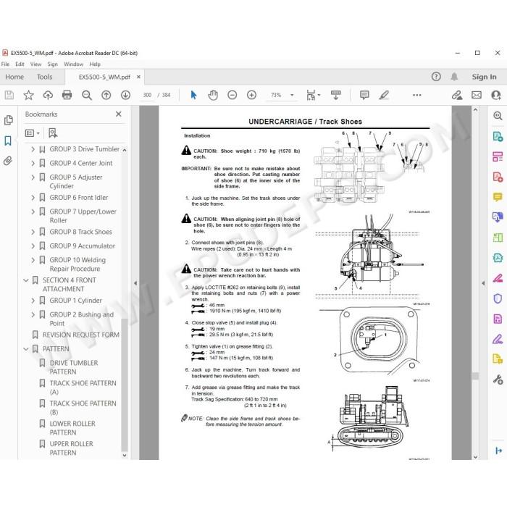Open help question mark icon

(436, 77)
